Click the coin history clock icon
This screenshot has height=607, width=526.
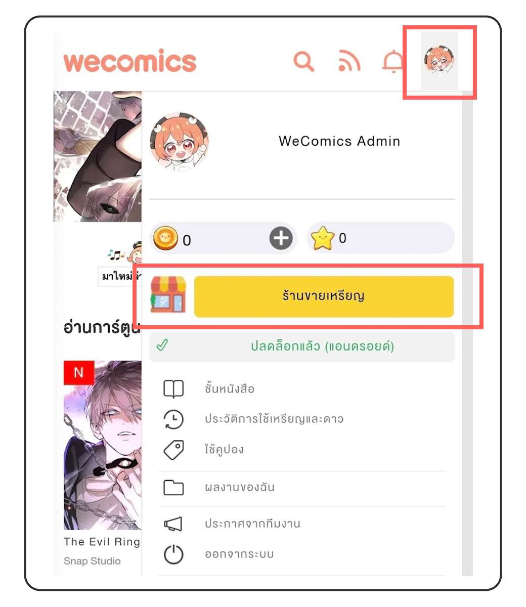pos(173,419)
